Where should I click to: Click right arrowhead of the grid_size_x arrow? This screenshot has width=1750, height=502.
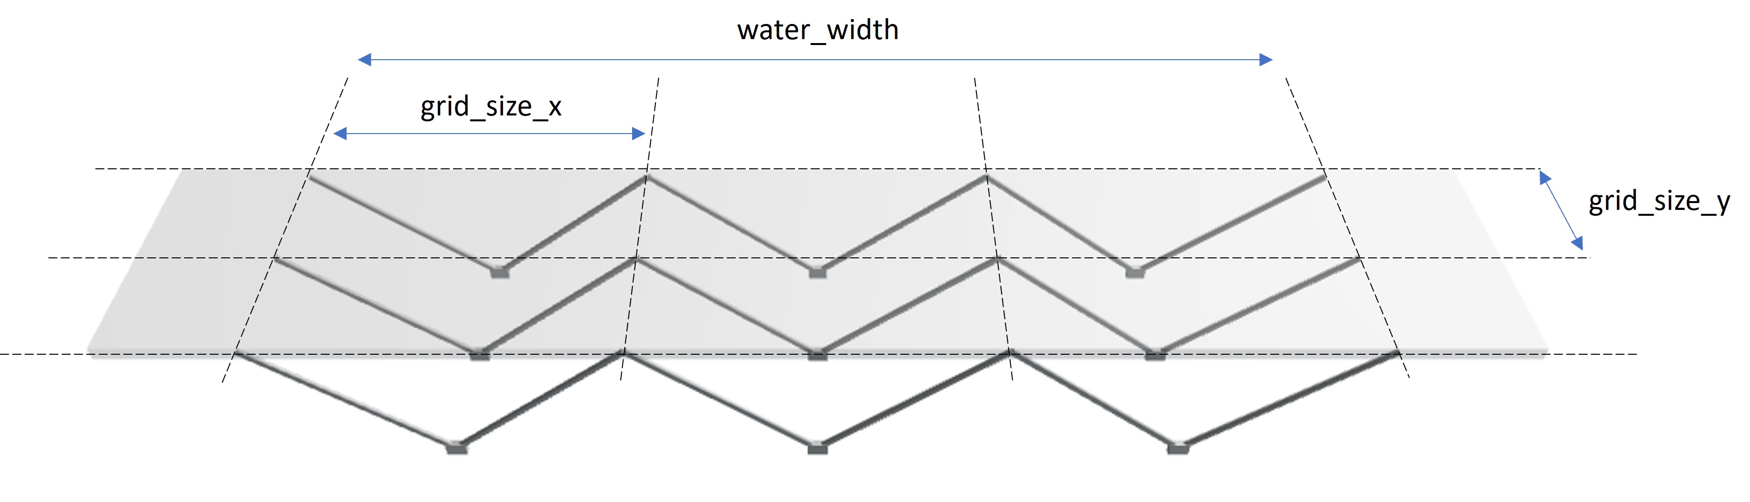pos(638,134)
